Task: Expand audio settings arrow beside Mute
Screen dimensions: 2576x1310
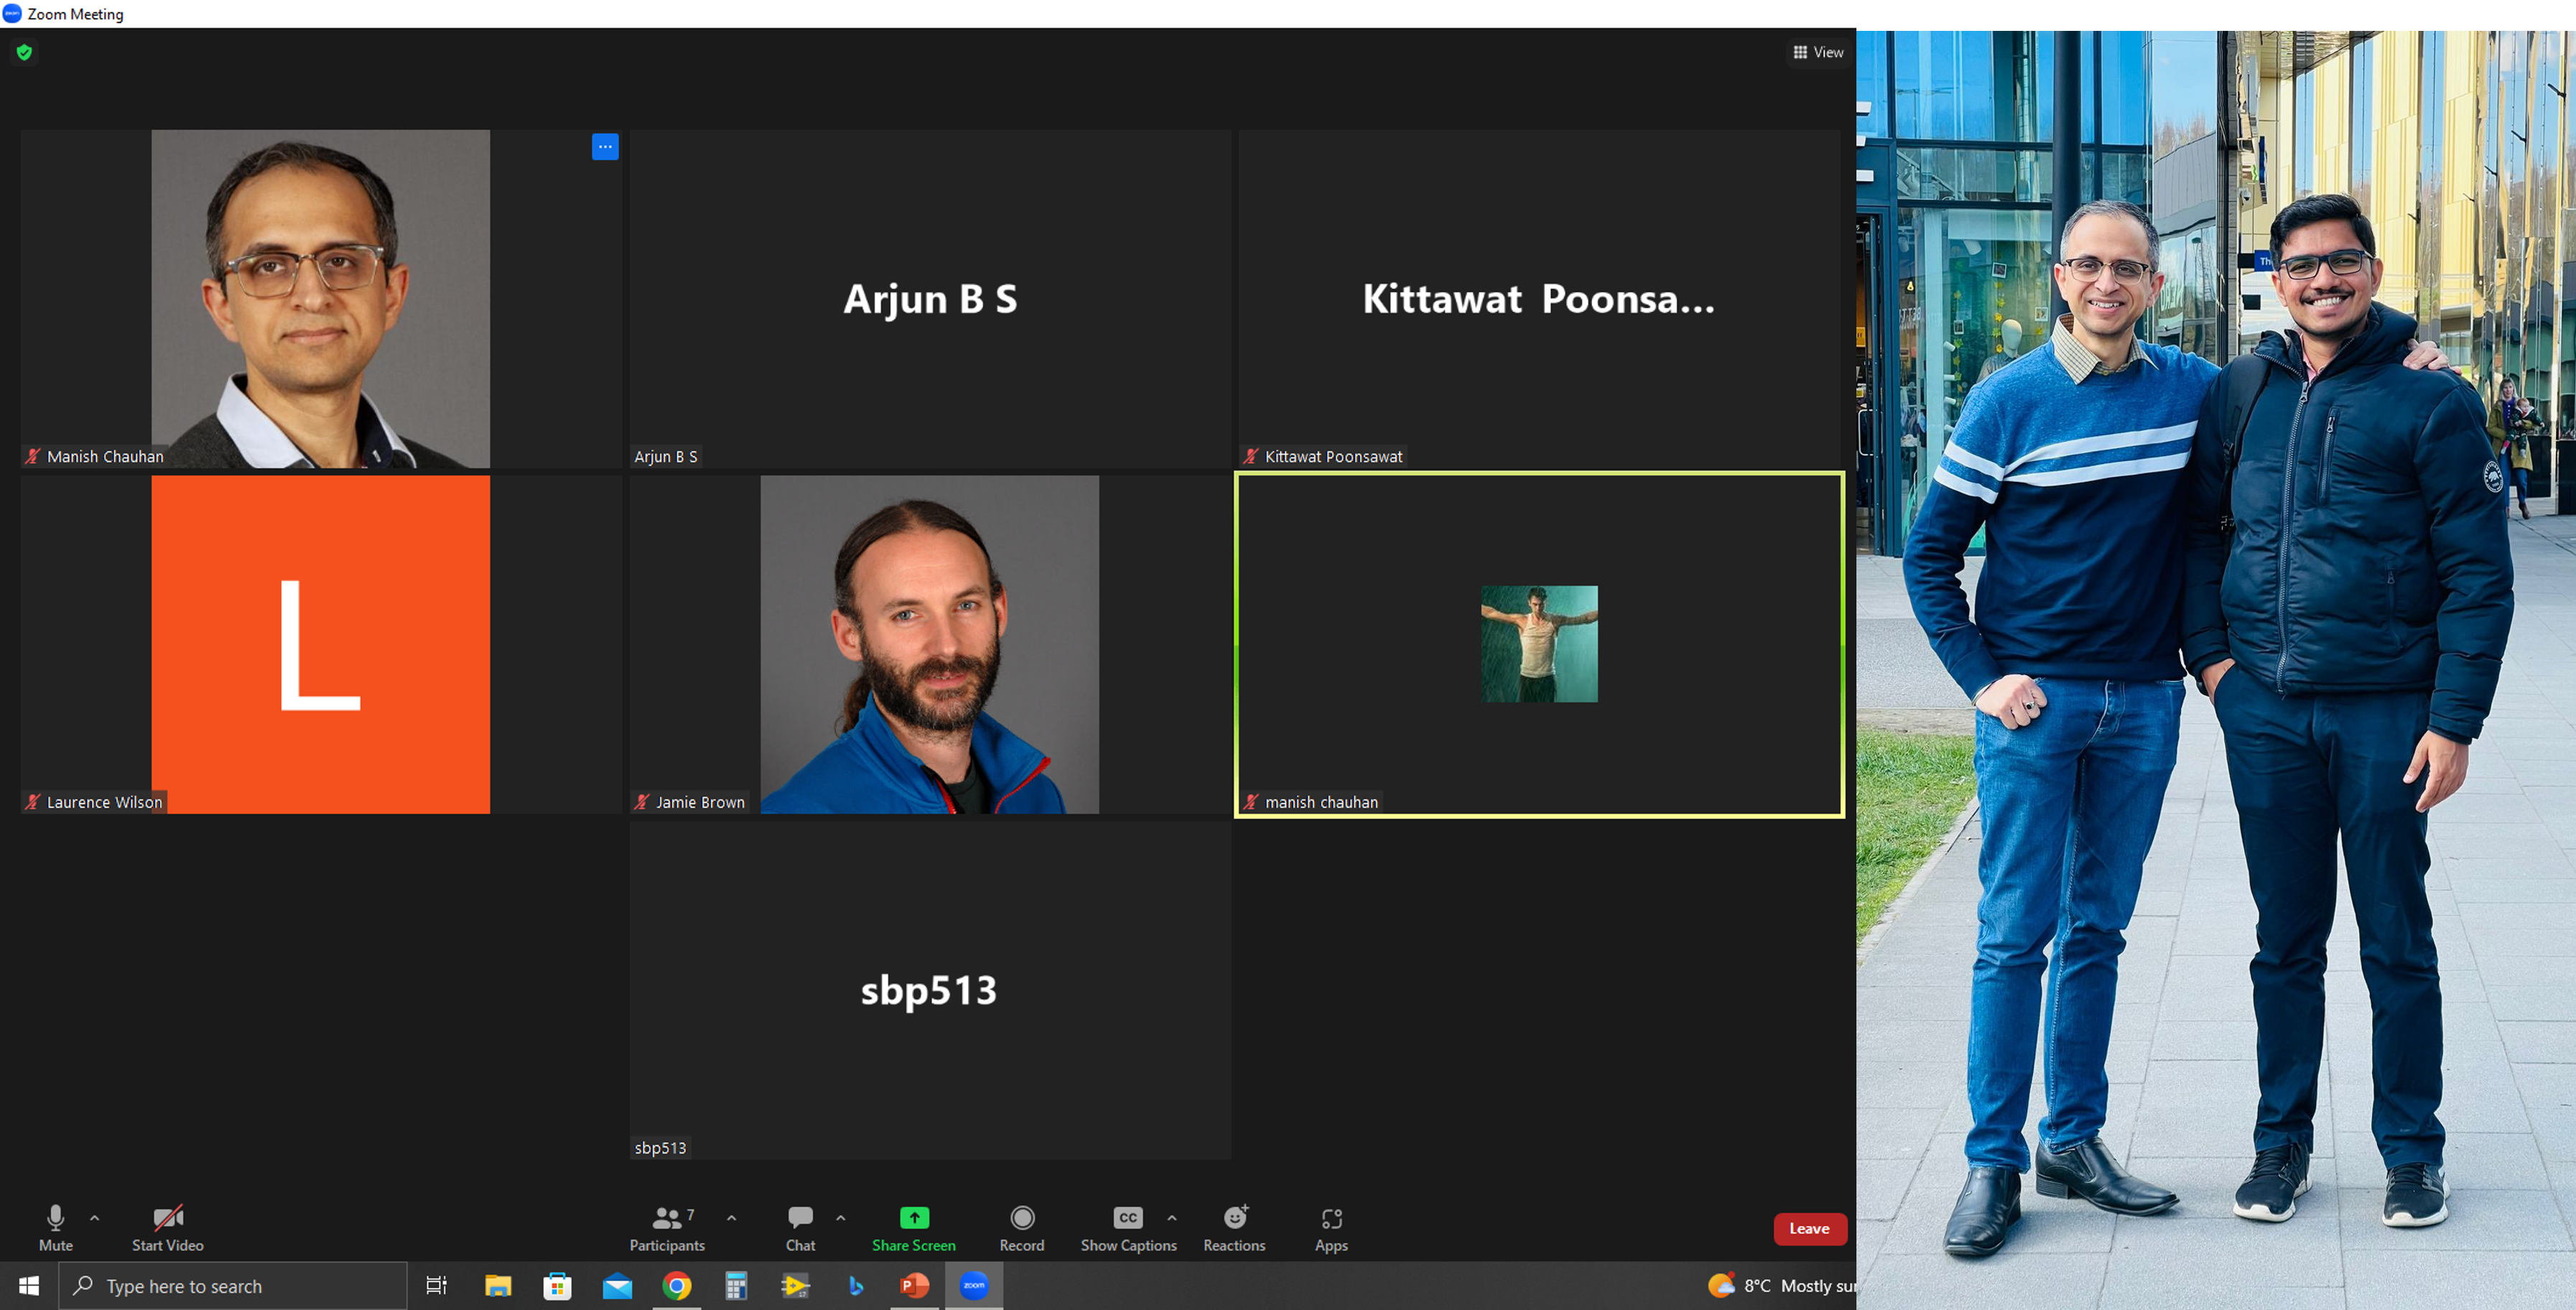Action: point(95,1218)
